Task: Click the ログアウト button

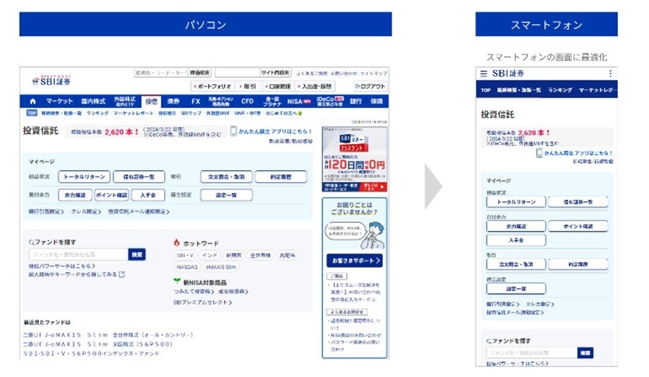Action: tap(370, 86)
